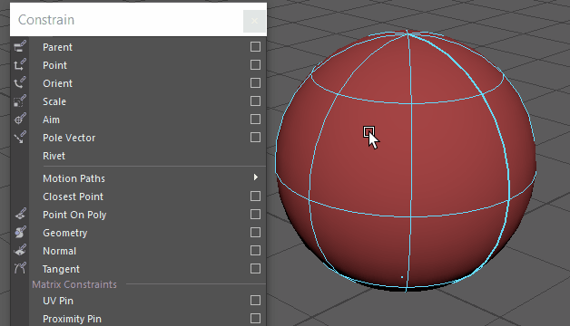
Task: Click the Parent constraint icon
Action: pos(20,47)
